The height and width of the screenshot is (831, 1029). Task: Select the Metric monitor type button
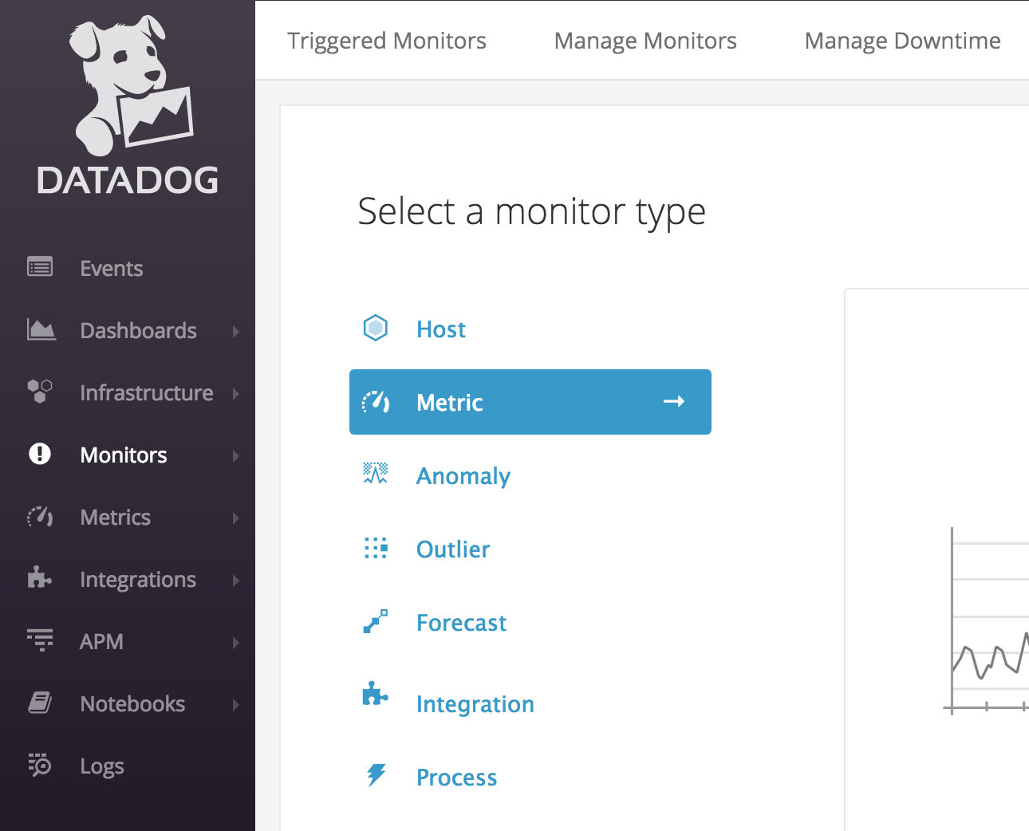pos(530,402)
